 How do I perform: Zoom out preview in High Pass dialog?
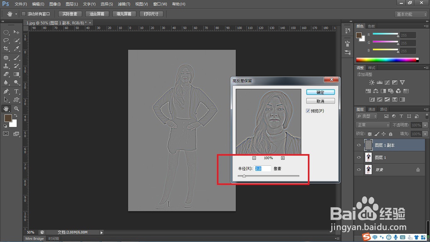(254, 158)
